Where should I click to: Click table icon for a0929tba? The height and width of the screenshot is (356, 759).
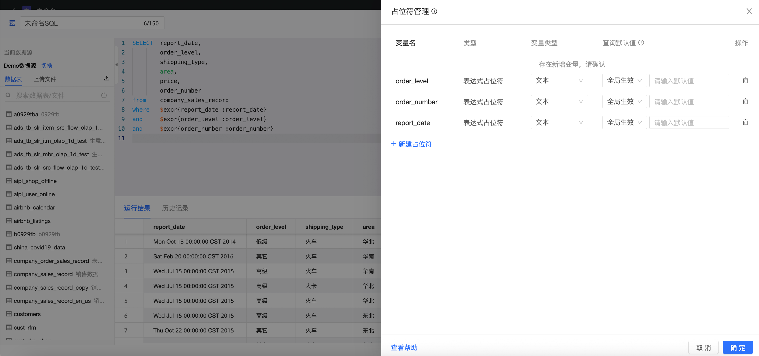coord(9,114)
